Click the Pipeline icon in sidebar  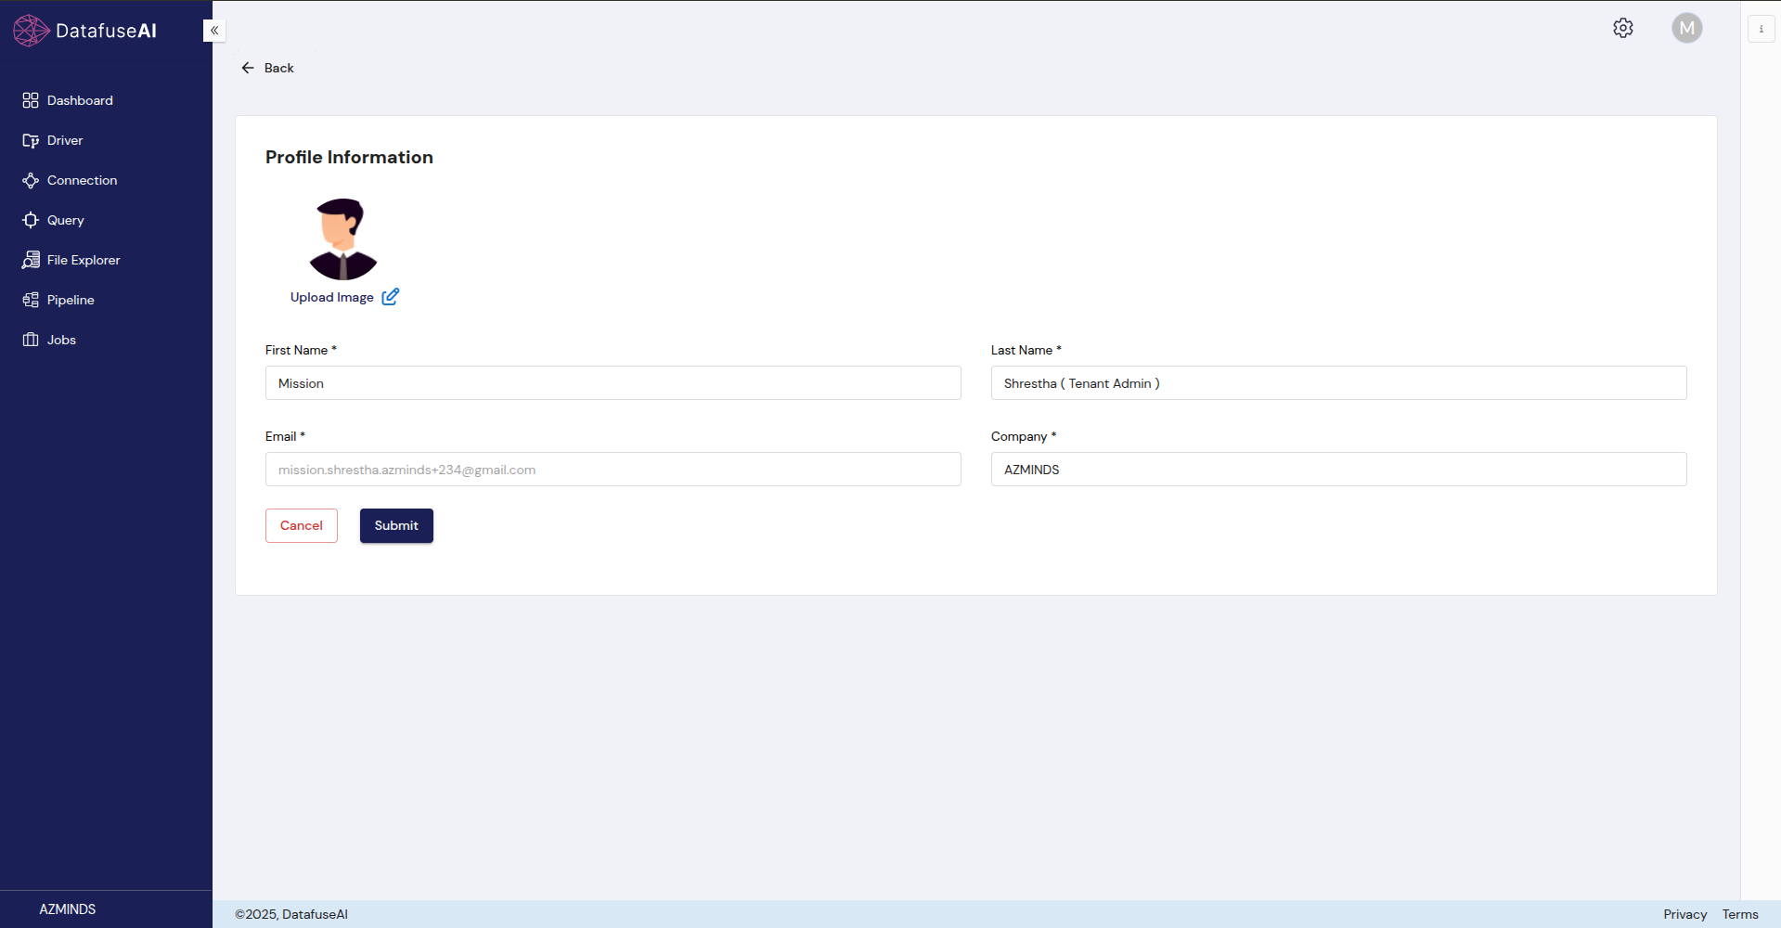pos(31,301)
